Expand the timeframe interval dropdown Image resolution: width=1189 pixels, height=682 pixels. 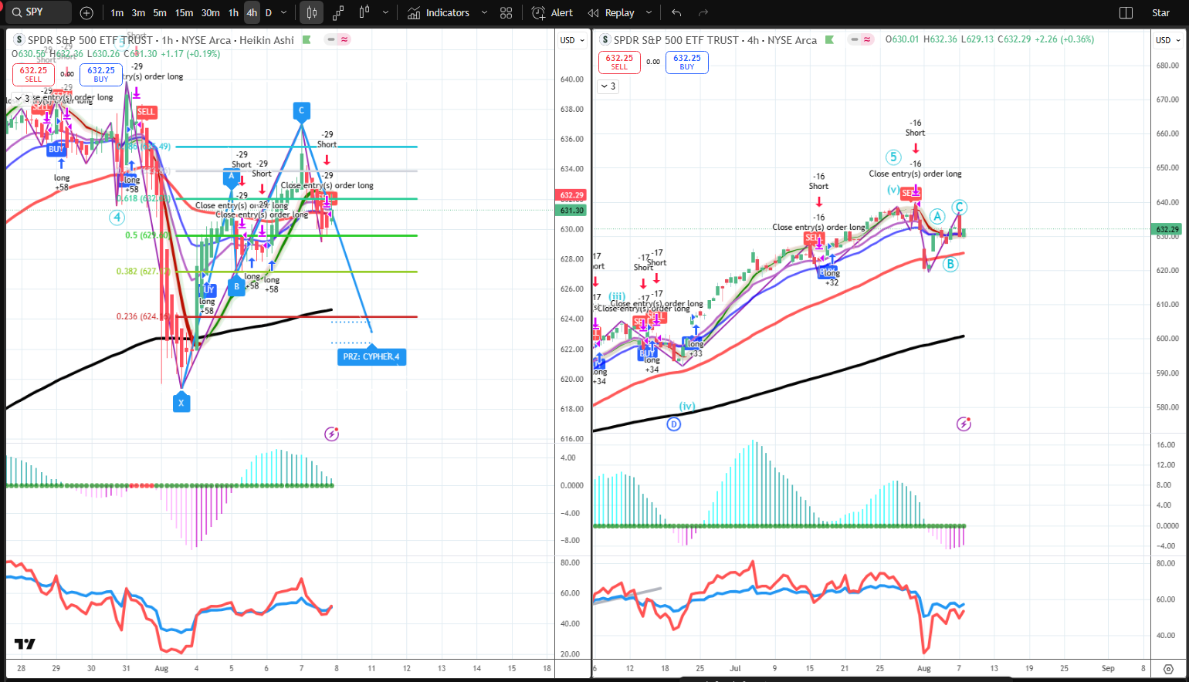(x=284, y=12)
